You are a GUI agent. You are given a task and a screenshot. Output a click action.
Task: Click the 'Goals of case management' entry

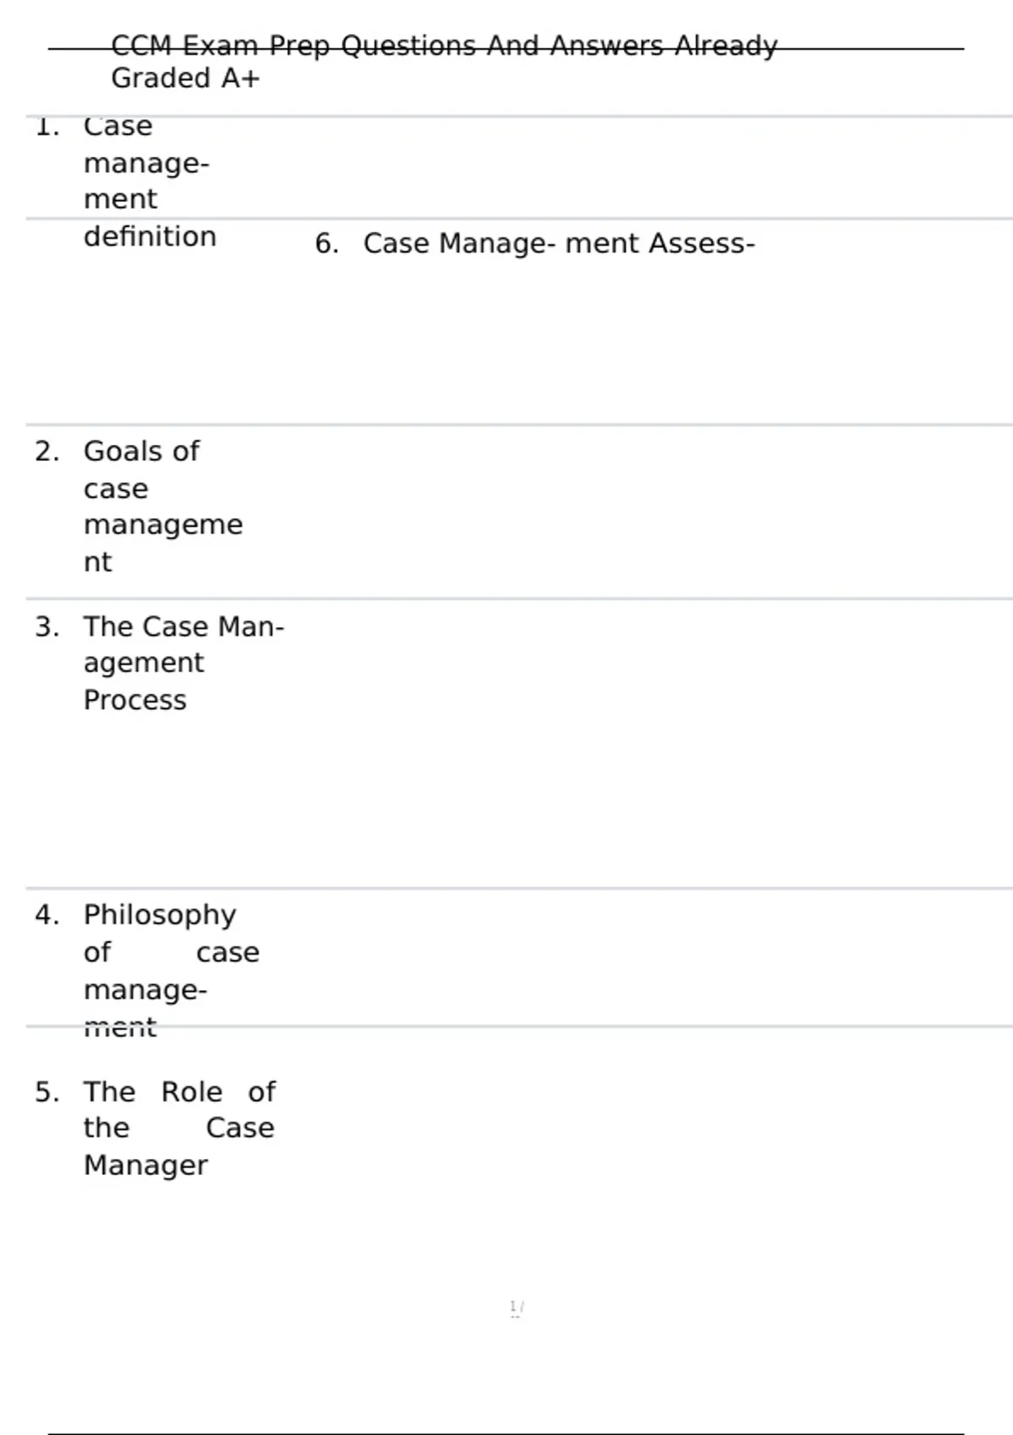click(x=163, y=506)
